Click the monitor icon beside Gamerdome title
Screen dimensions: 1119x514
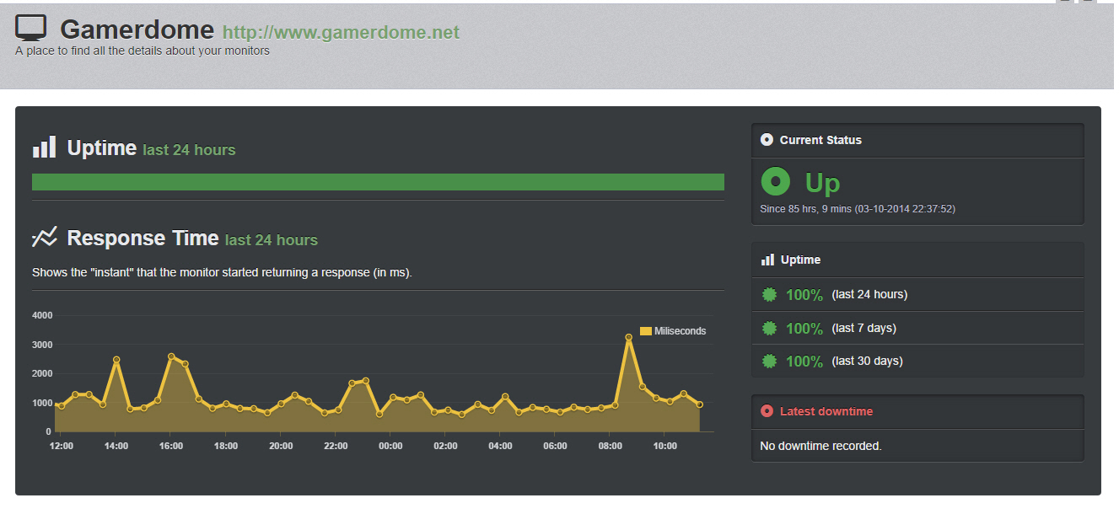(30, 28)
